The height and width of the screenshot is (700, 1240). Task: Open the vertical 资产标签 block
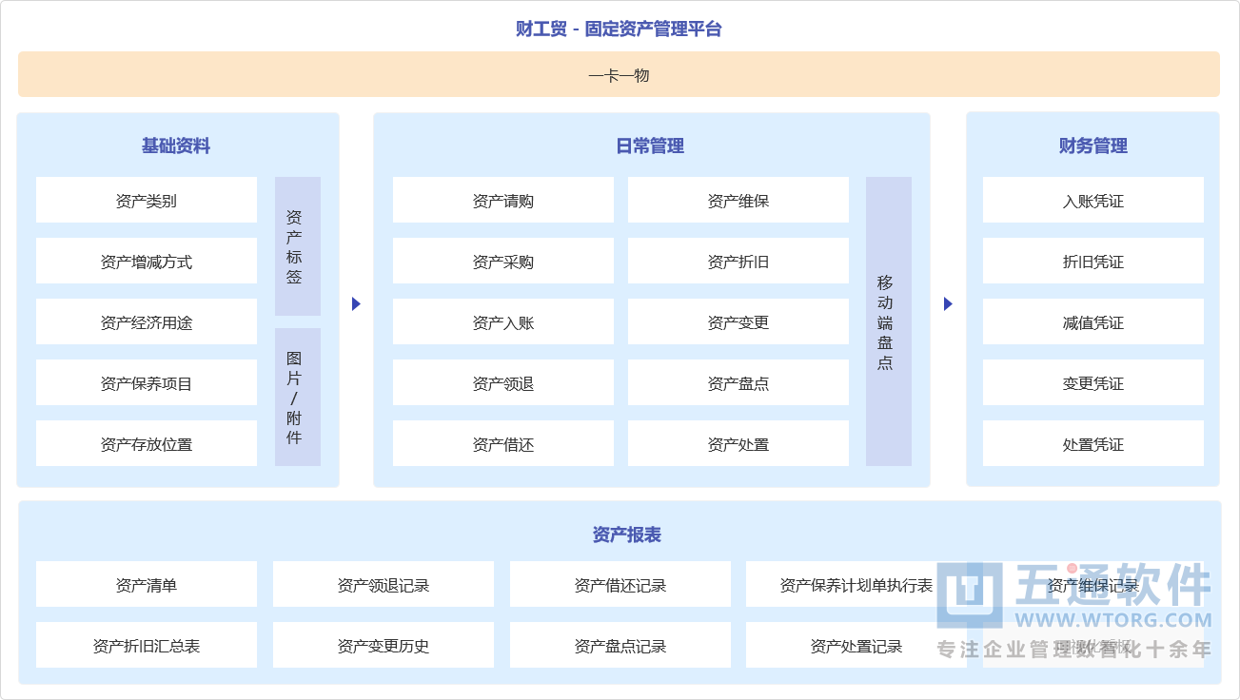click(x=298, y=246)
